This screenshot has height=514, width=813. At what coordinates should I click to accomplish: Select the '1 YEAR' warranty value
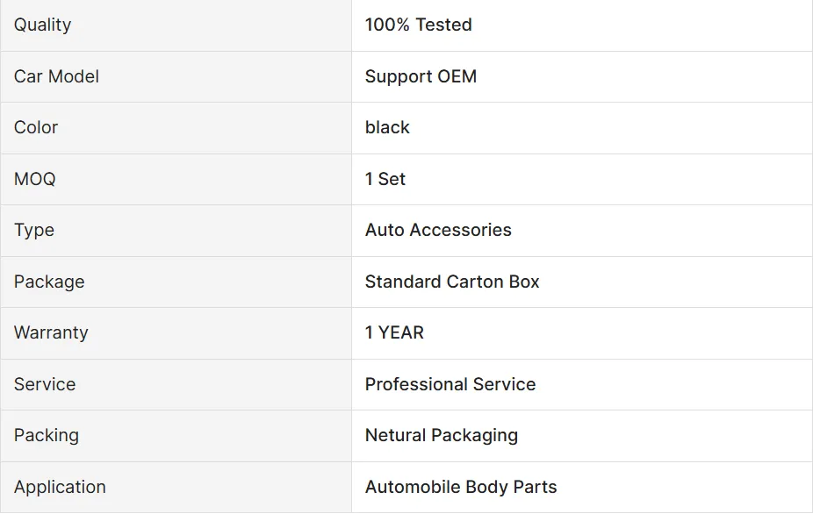pos(394,332)
